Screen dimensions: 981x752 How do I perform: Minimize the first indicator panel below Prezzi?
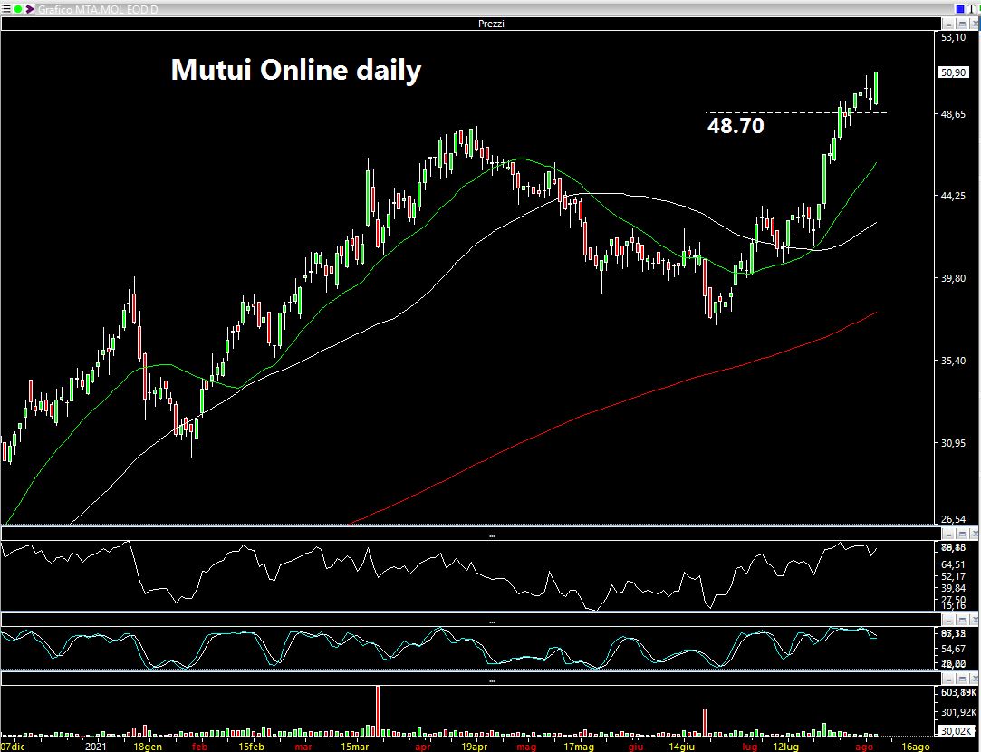pyautogui.click(x=949, y=534)
